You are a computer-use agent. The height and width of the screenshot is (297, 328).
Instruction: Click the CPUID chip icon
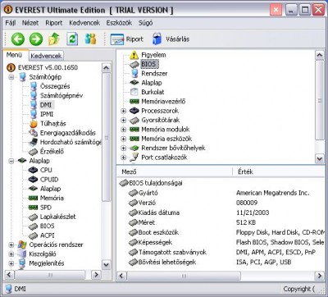click(33, 180)
